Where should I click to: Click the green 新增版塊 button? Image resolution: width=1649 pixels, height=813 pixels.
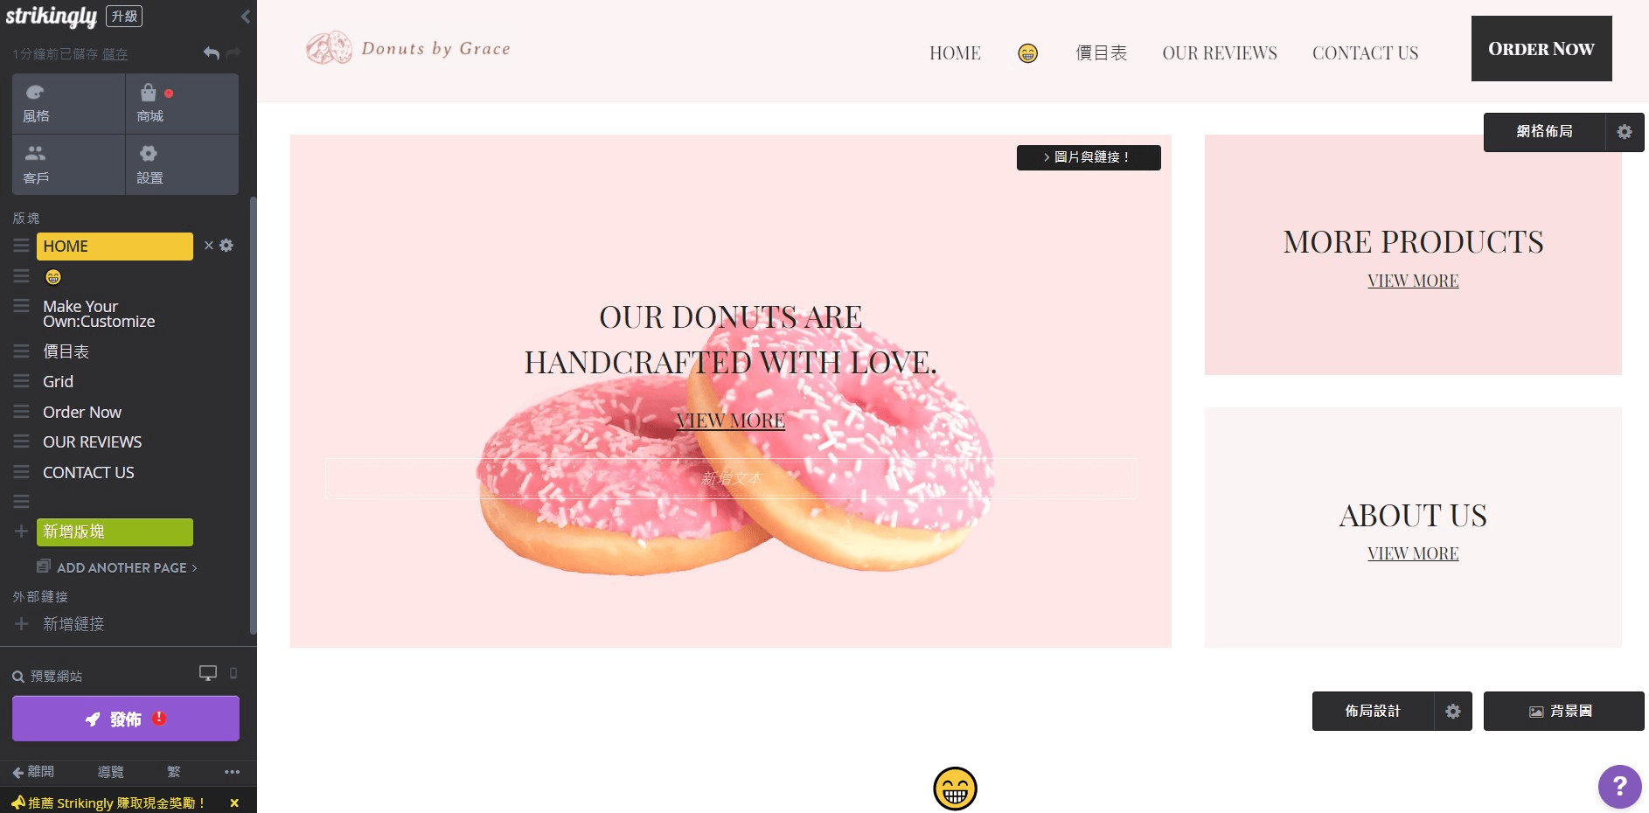coord(115,532)
